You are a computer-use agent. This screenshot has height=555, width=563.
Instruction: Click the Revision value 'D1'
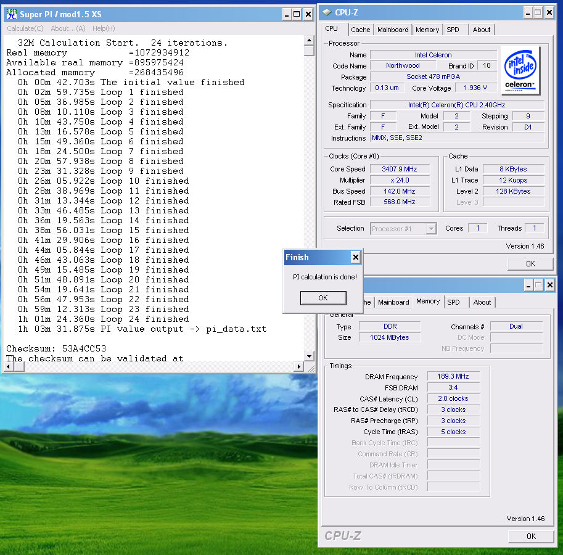(528, 127)
